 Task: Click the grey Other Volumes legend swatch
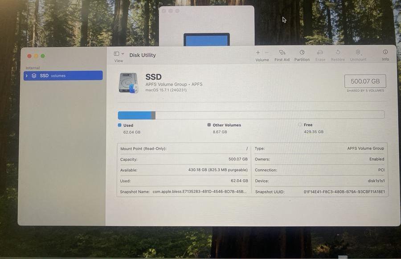209,125
